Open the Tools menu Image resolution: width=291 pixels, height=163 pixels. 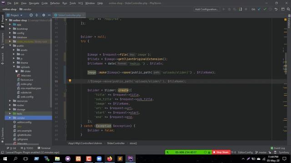tap(73, 3)
